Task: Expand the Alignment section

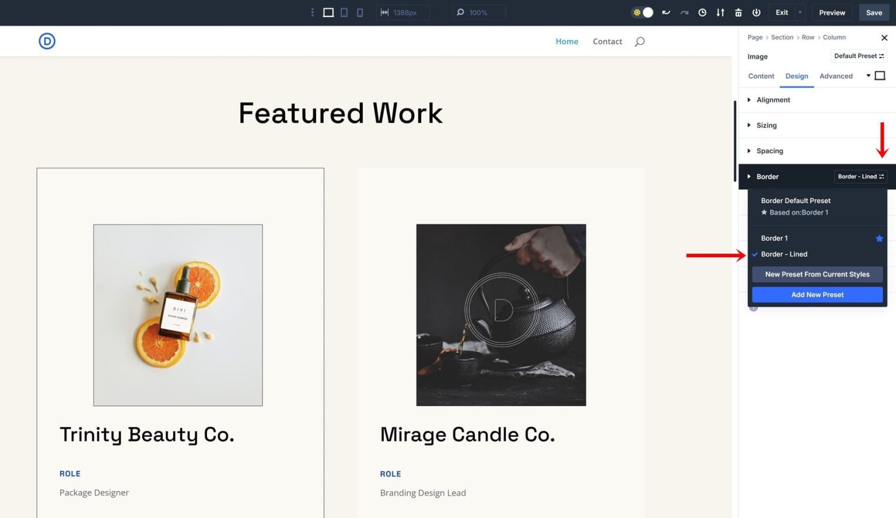Action: (x=773, y=100)
